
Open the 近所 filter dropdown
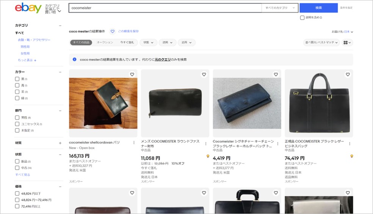(186, 42)
